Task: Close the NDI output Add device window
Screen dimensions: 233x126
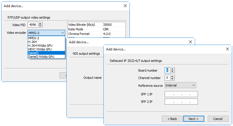Action: pos(190,42)
